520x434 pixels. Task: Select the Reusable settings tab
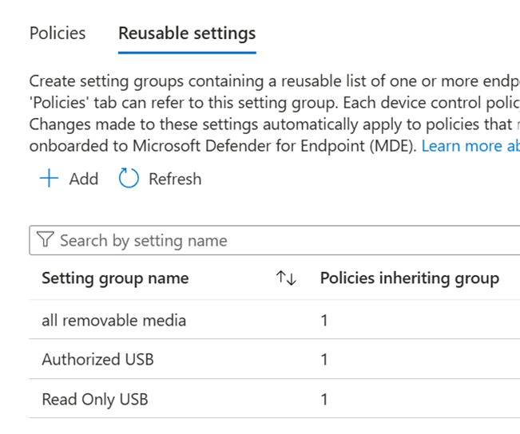point(187,34)
